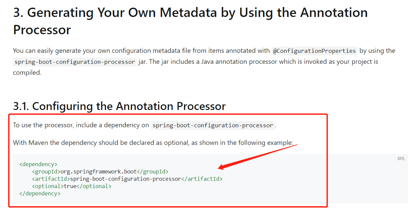
Task: Click the word 'compiled.' ending the intro paragraph
Action: [x=27, y=73]
